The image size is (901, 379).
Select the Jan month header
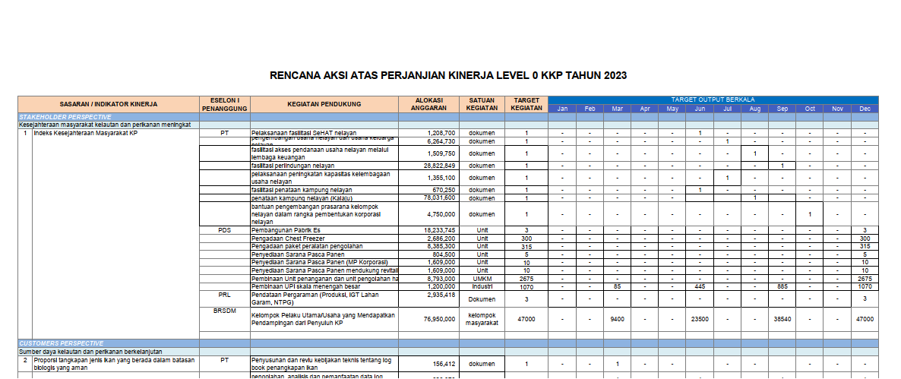pos(562,109)
